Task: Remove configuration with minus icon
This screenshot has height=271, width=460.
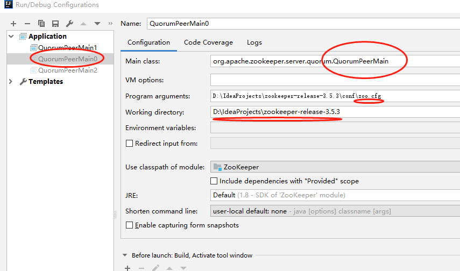Action: point(27,24)
